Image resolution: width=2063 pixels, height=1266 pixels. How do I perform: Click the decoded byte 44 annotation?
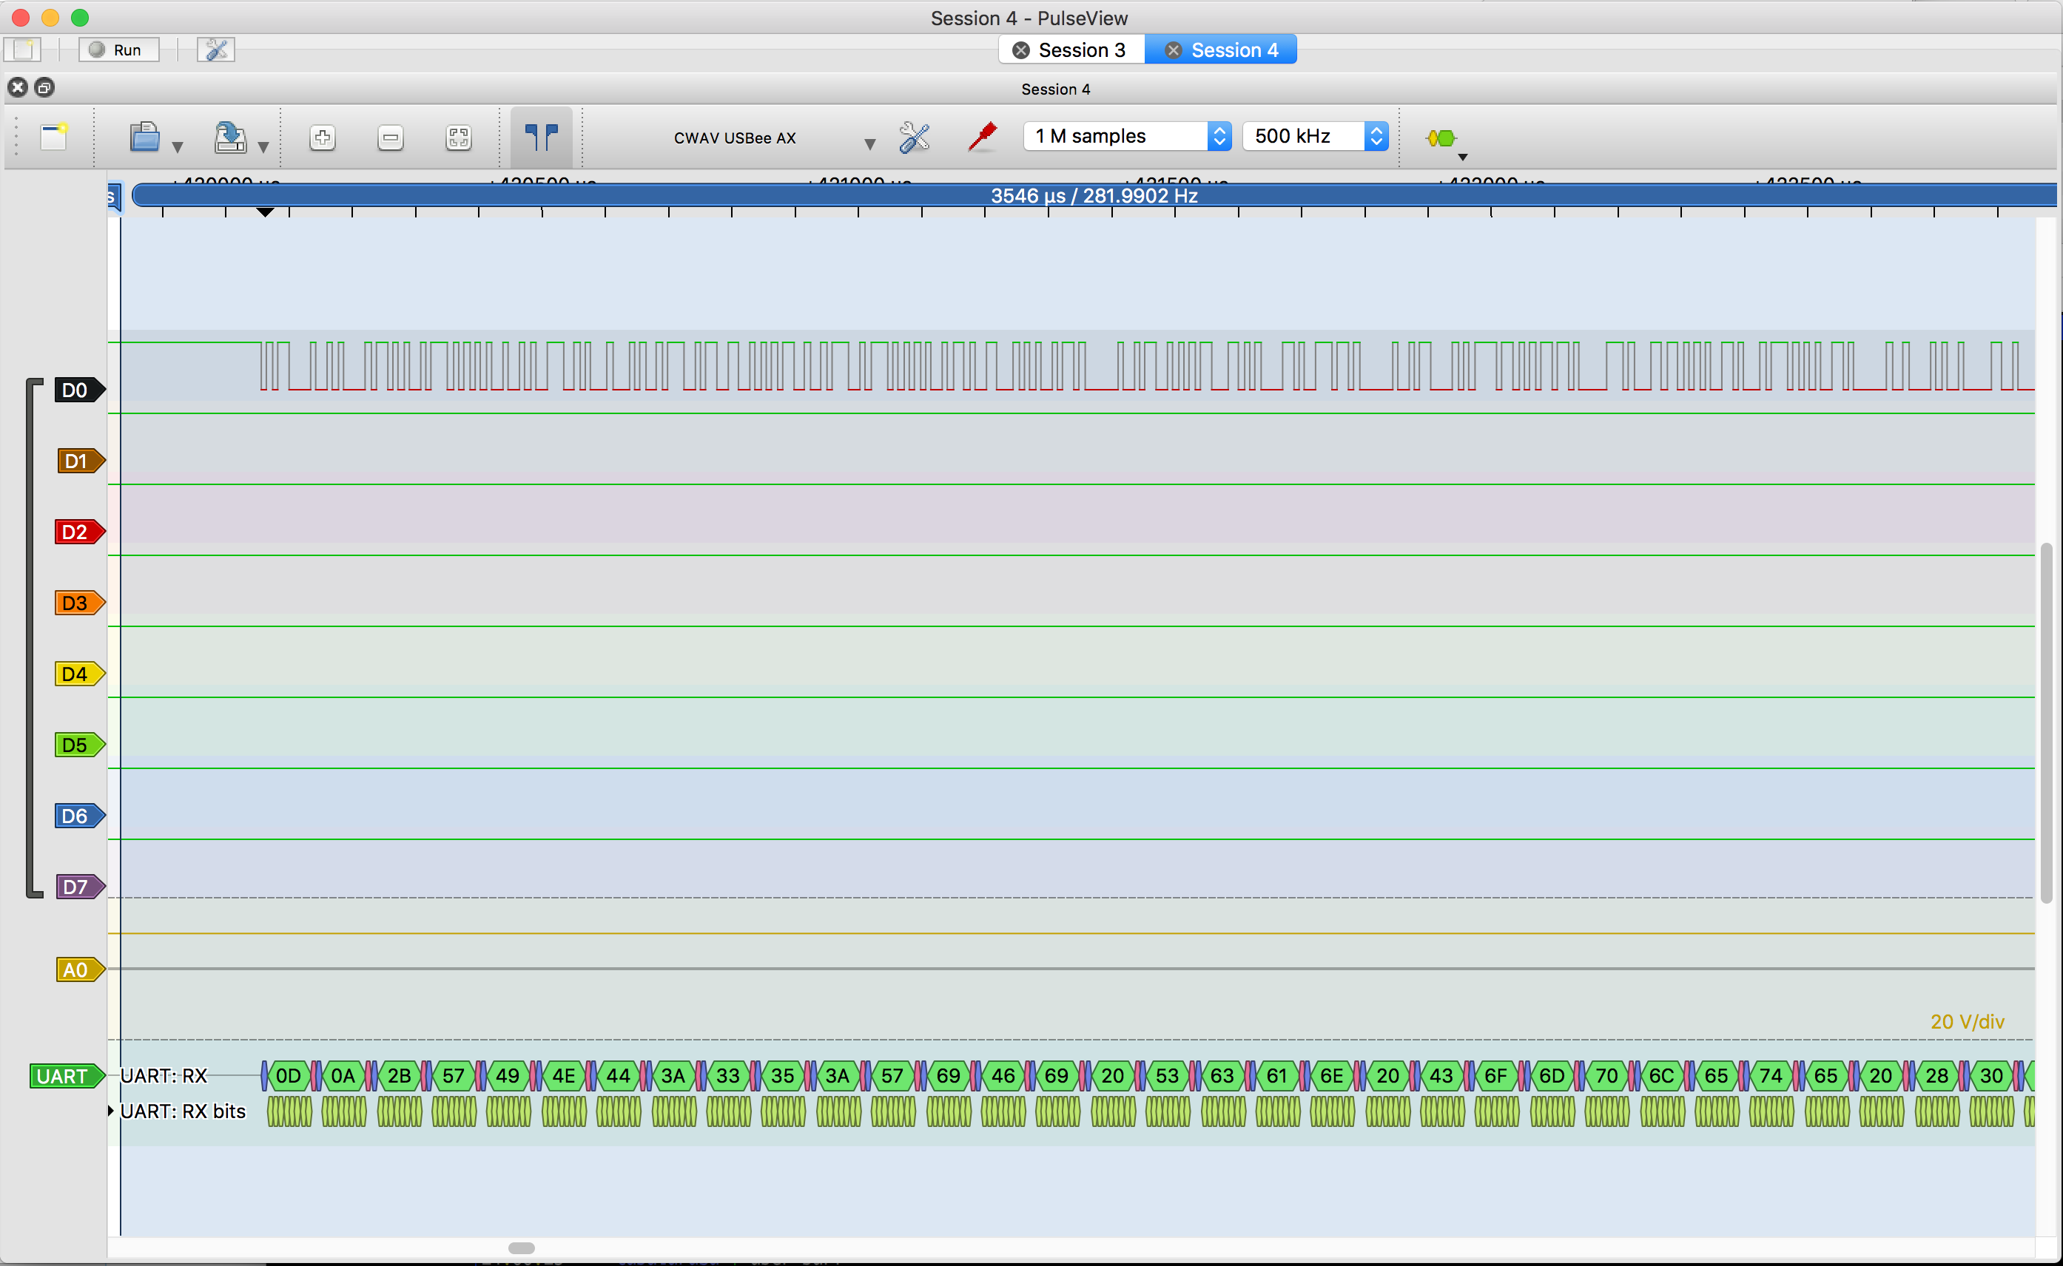[x=618, y=1076]
